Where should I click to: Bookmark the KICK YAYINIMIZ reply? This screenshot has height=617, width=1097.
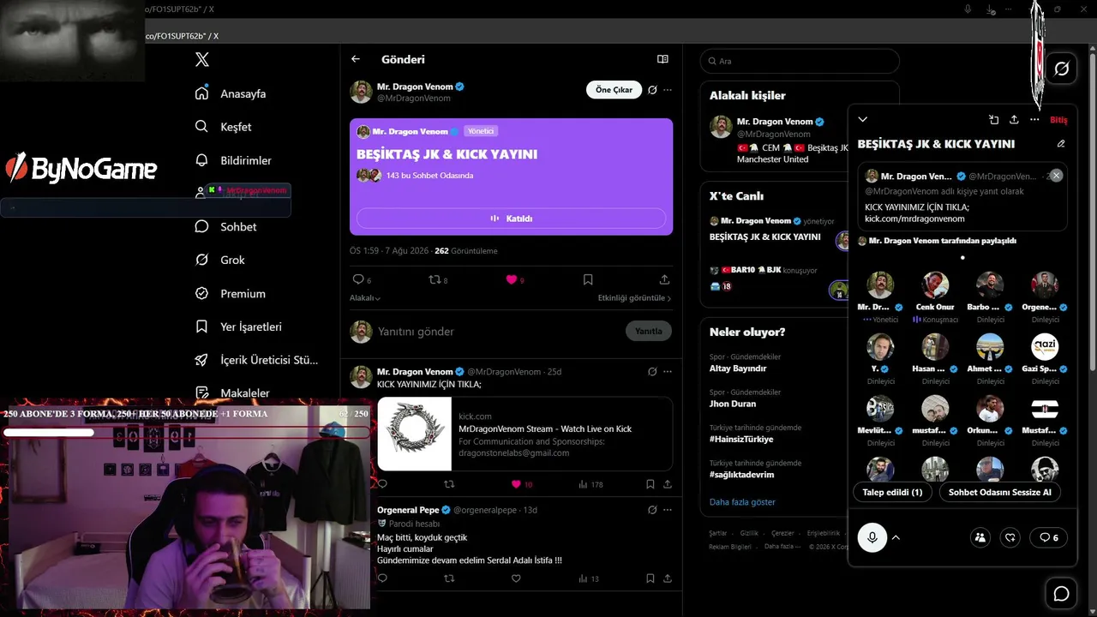click(650, 484)
